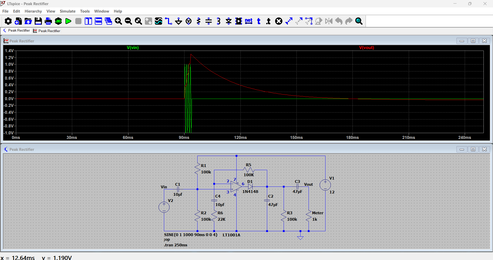Click the R5 100K value text
Image resolution: width=493 pixels, height=260 pixels.
249,175
